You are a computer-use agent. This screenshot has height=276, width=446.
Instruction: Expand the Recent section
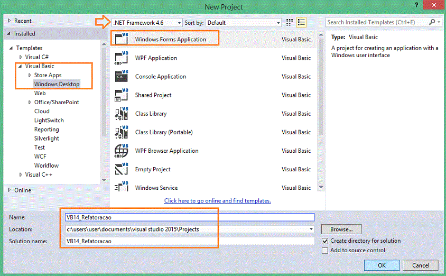(9, 21)
